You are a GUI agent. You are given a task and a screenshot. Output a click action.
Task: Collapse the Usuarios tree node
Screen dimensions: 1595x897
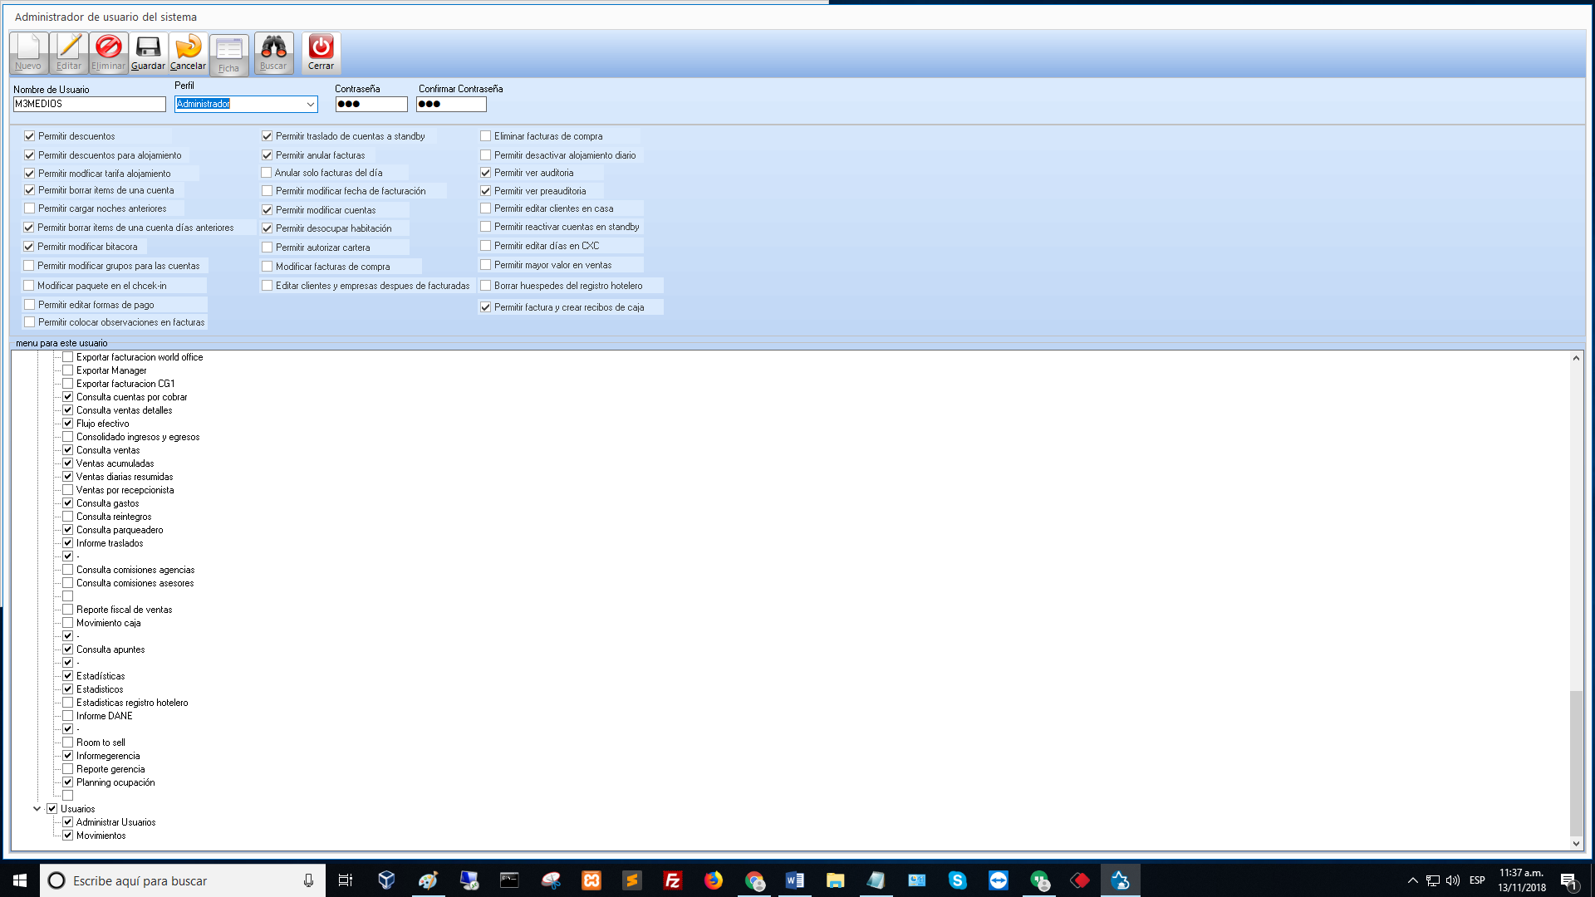pyautogui.click(x=37, y=809)
